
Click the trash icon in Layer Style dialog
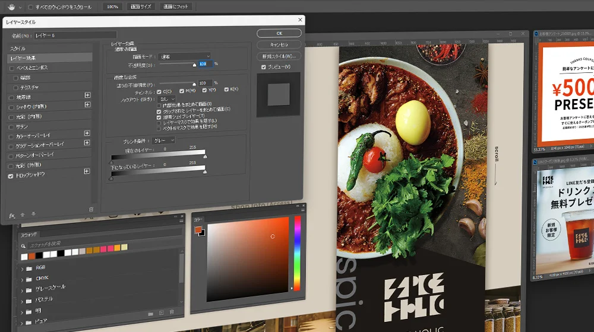coord(91,209)
